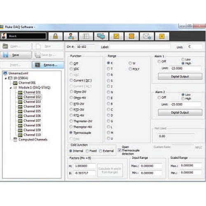This screenshot has width=206, height=206.
Task: Open the monitors display icon
Action: [101, 36]
